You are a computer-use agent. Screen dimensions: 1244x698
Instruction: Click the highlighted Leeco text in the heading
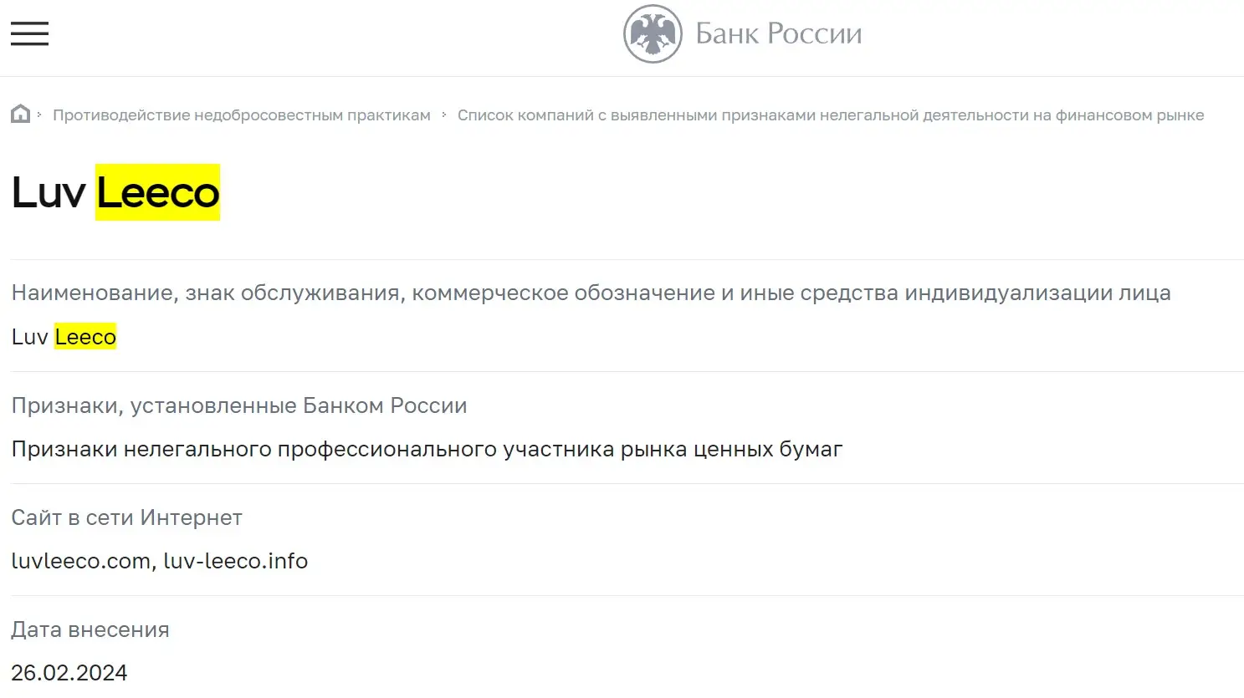157,192
